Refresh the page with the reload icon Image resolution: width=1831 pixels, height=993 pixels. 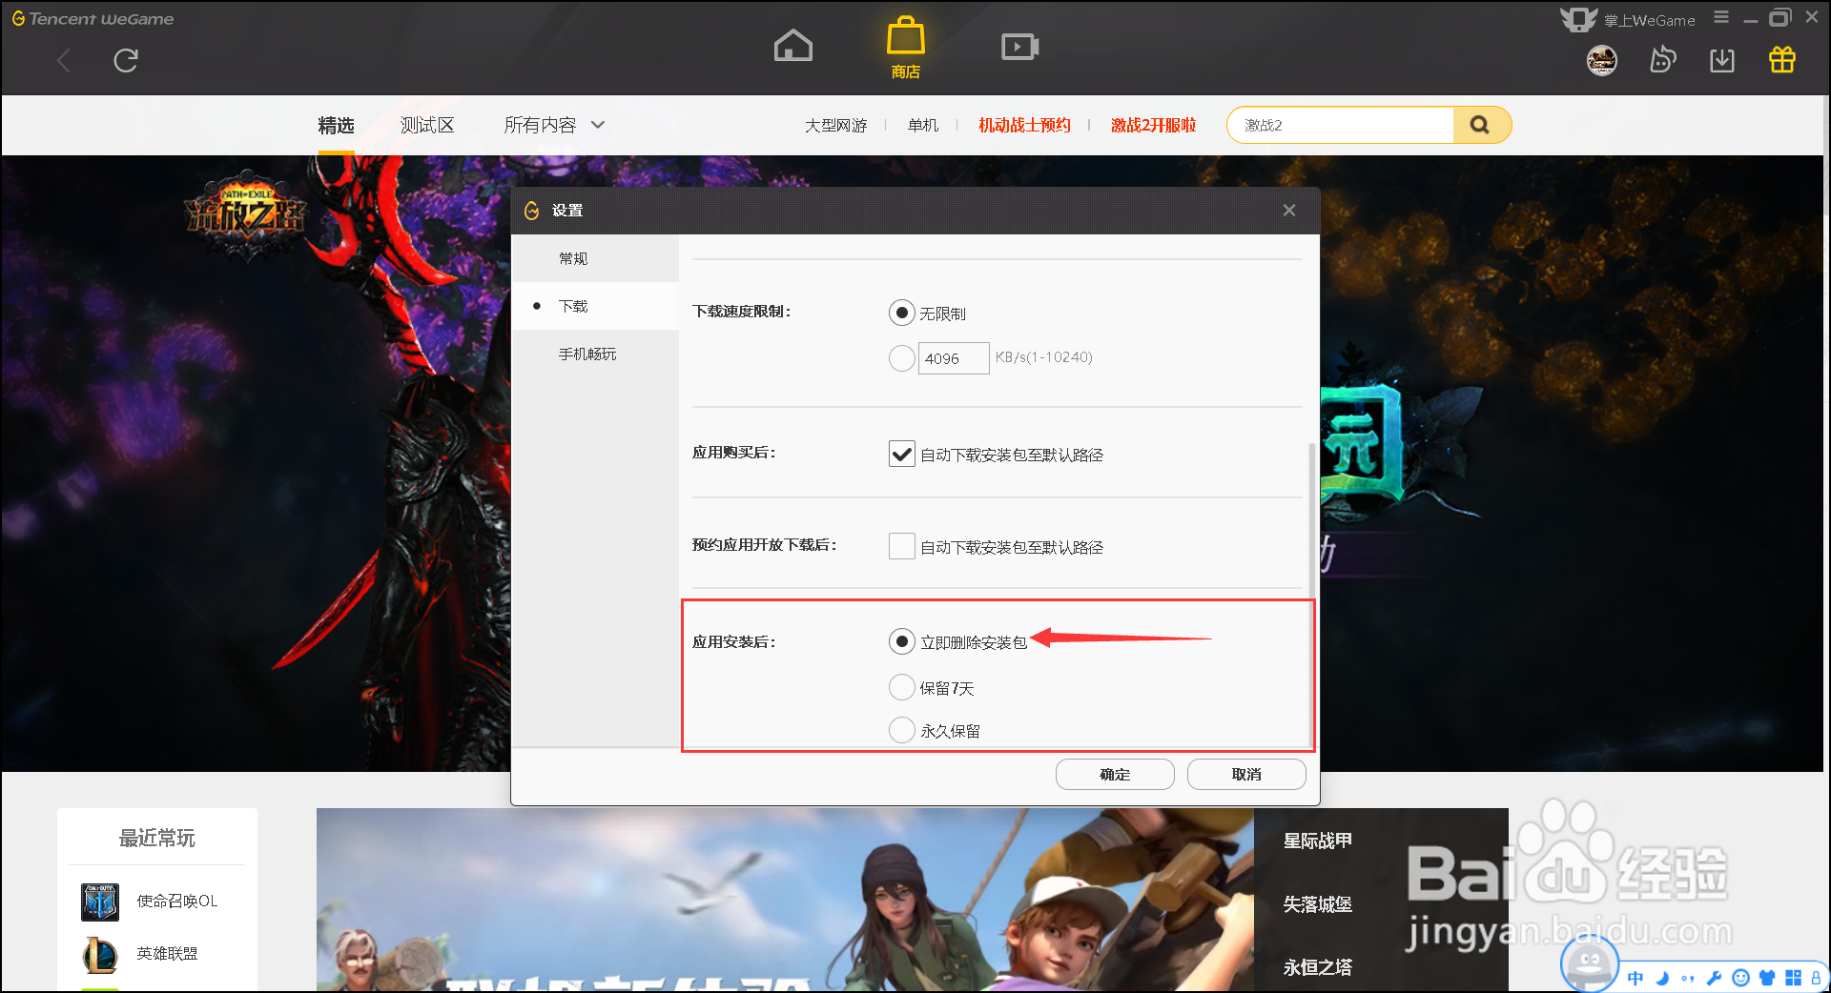[126, 61]
